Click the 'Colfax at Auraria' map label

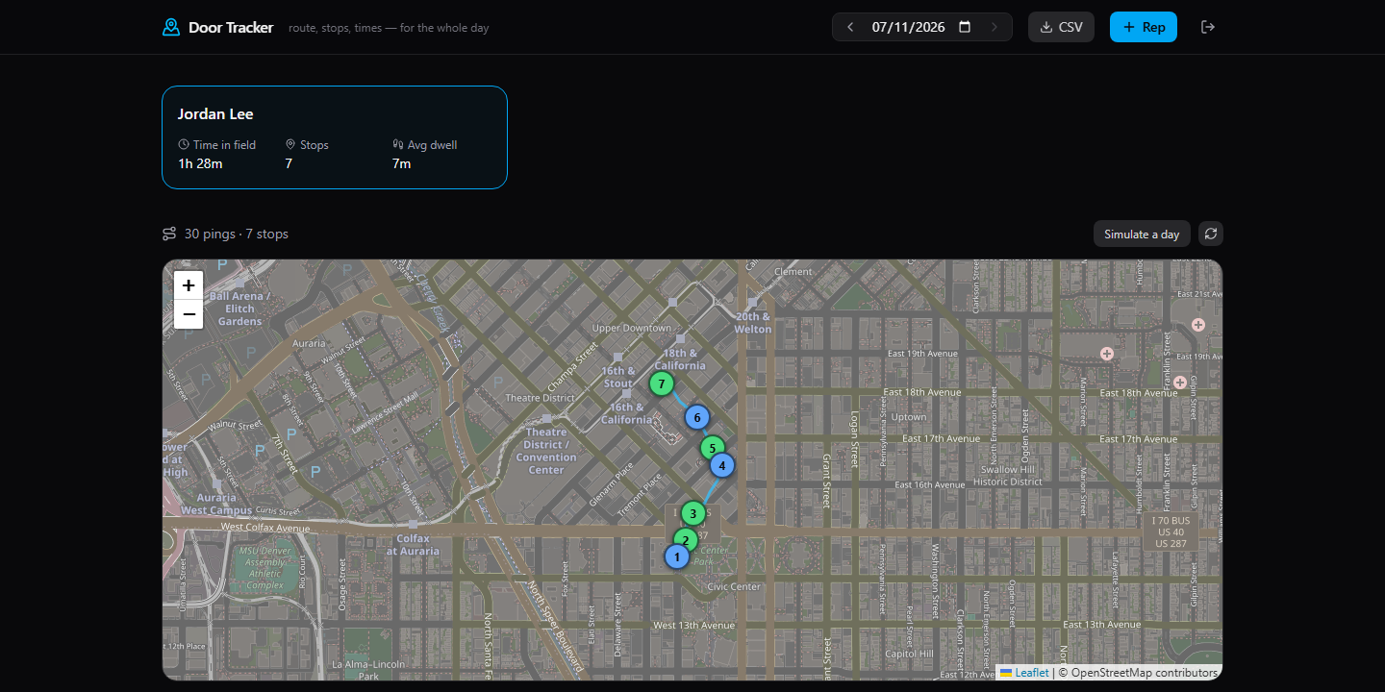pos(413,545)
